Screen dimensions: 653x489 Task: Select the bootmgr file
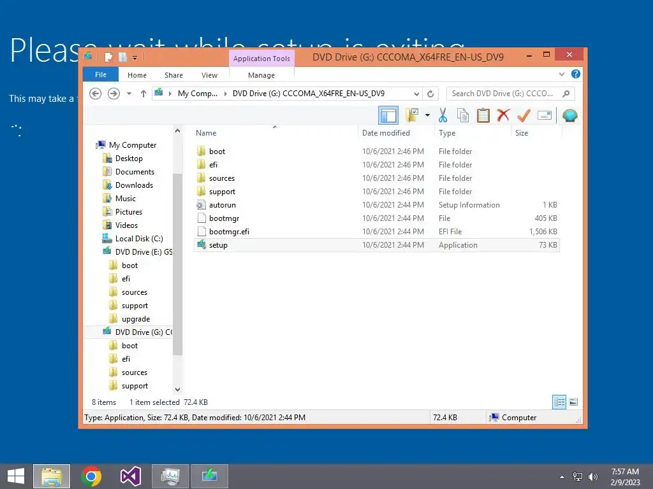click(377, 218)
